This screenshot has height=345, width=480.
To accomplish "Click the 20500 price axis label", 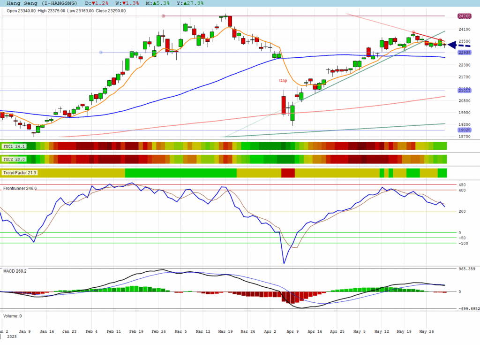I will click(465, 100).
